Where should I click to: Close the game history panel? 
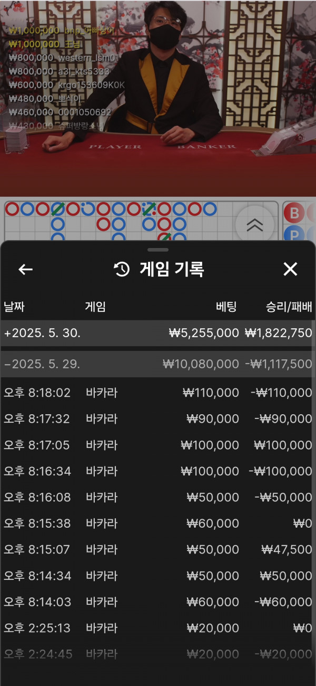pyautogui.click(x=290, y=270)
